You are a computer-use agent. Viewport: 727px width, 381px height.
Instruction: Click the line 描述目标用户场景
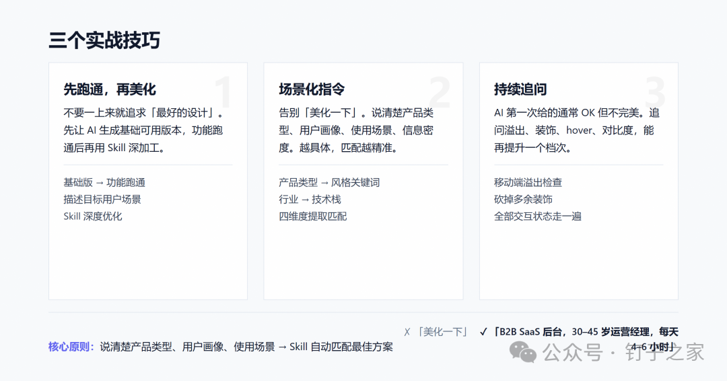pos(102,200)
